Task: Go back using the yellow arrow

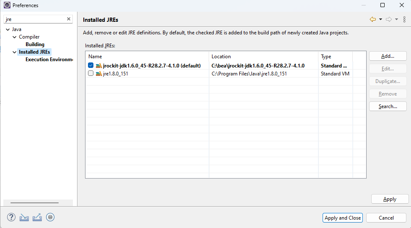Action: click(373, 19)
